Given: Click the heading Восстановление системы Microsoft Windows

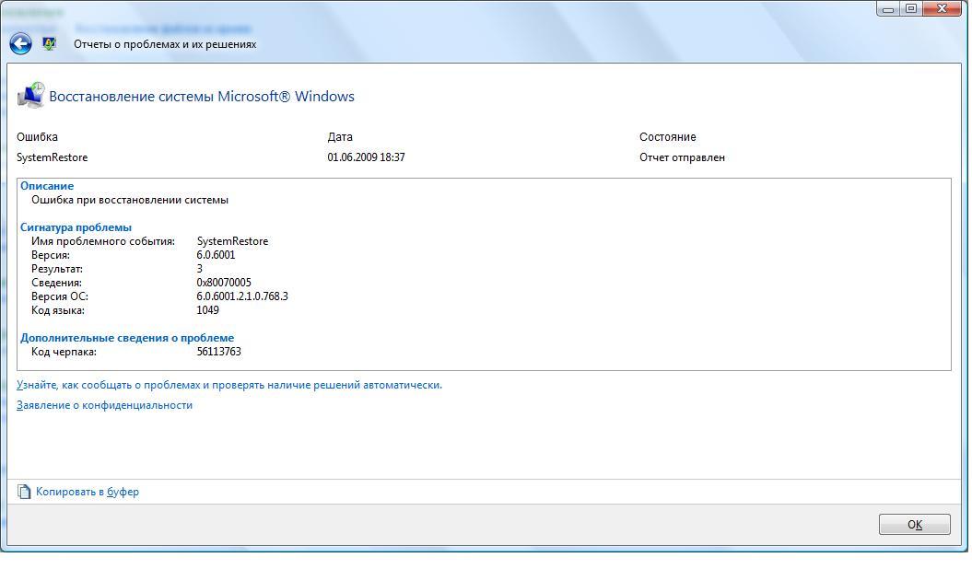Looking at the screenshot, I should 201,97.
